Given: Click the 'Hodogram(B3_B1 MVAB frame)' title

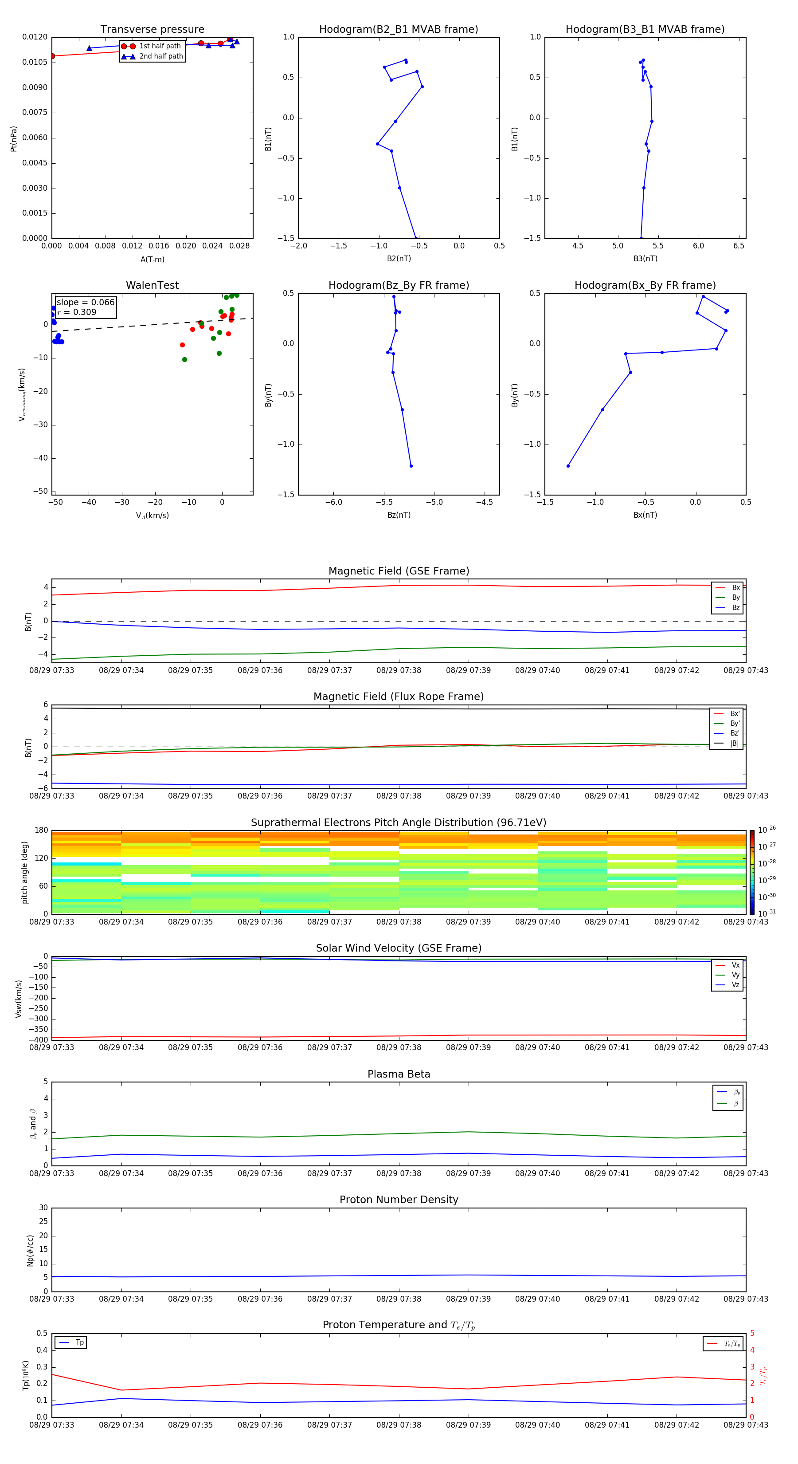Looking at the screenshot, I should coord(645,30).
